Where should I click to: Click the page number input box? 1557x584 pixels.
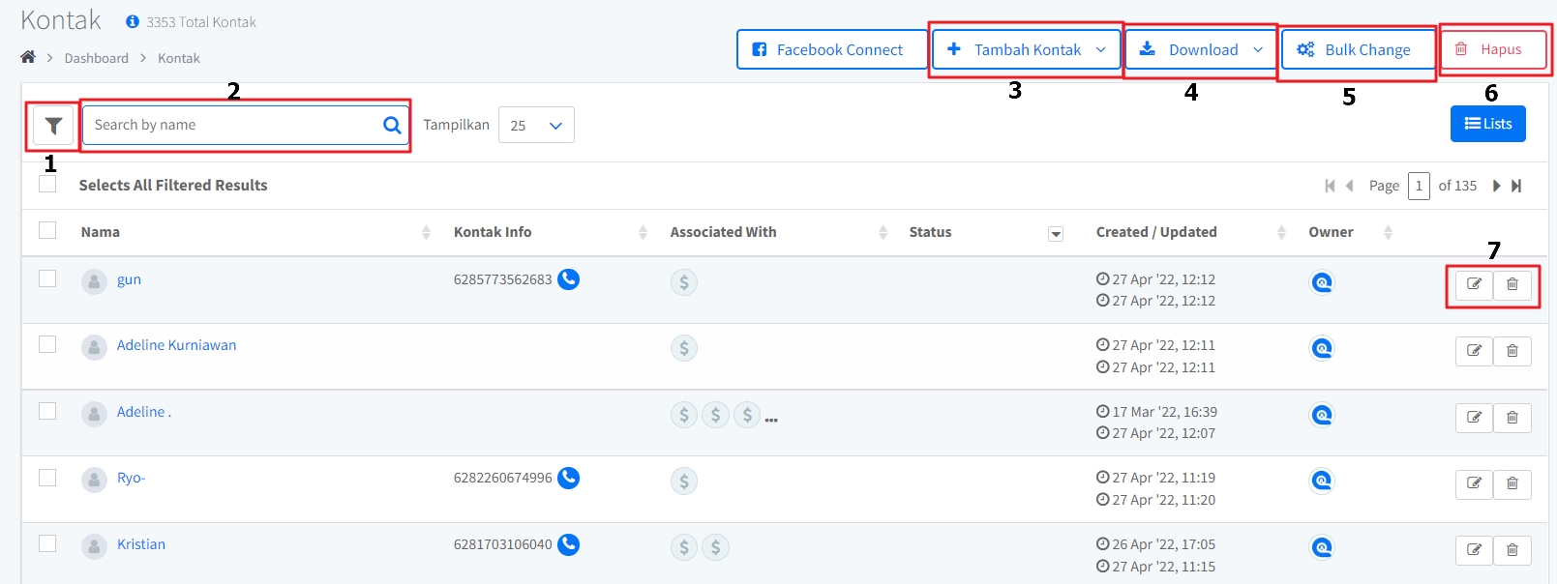(x=1419, y=186)
